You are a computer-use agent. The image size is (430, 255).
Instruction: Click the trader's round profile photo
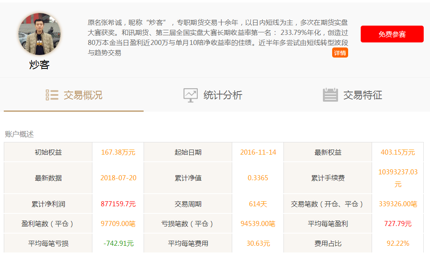[x=39, y=34]
